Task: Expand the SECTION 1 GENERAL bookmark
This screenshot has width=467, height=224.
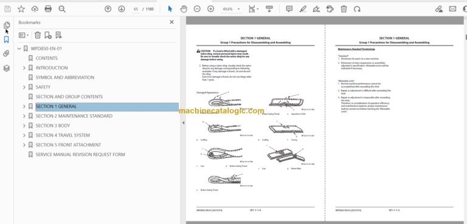Action: [24, 106]
